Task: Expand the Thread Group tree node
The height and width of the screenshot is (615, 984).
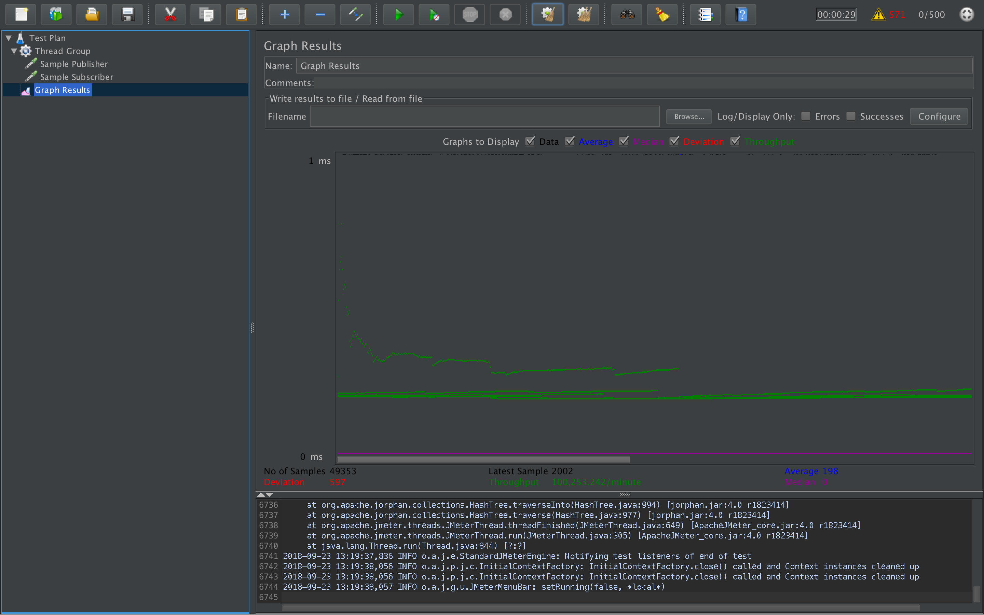Action: click(x=13, y=50)
